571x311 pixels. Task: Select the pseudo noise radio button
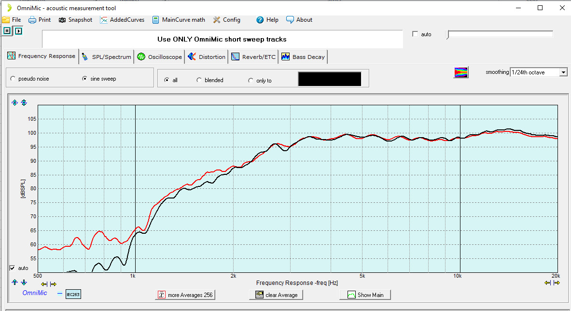13,79
